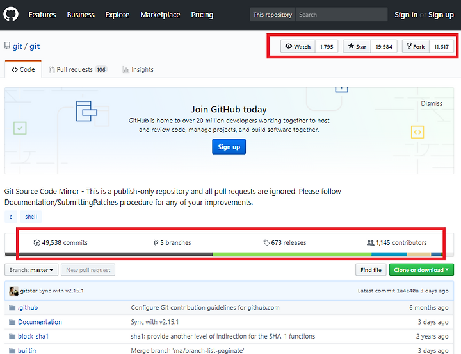Open the builtin folder
The image size is (461, 354).
click(27, 350)
